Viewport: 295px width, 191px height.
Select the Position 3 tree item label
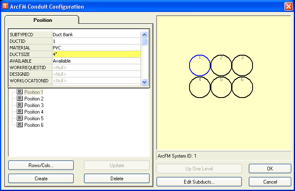(34, 105)
